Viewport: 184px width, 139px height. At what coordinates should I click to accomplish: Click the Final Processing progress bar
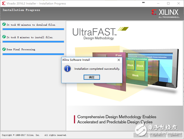33,54
